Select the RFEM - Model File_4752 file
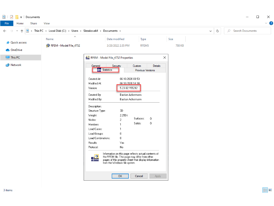Viewport: 274px width, 206px height. pos(65,46)
